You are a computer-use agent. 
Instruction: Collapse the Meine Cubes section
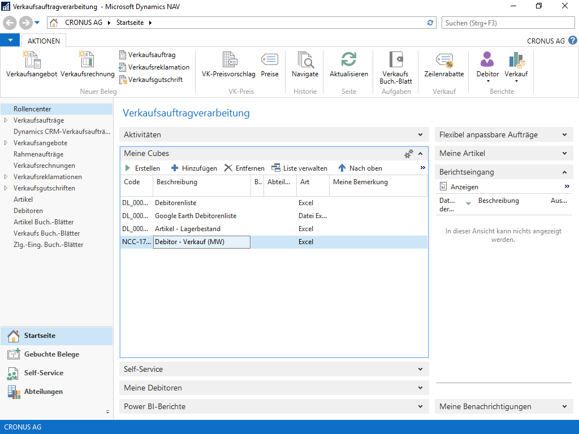click(x=421, y=154)
